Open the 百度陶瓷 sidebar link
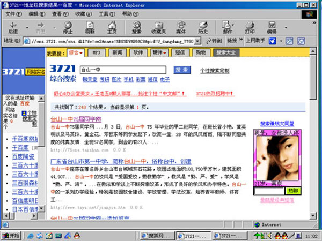 [x=23, y=157]
